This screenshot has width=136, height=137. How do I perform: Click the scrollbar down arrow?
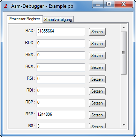[x=124, y=125]
